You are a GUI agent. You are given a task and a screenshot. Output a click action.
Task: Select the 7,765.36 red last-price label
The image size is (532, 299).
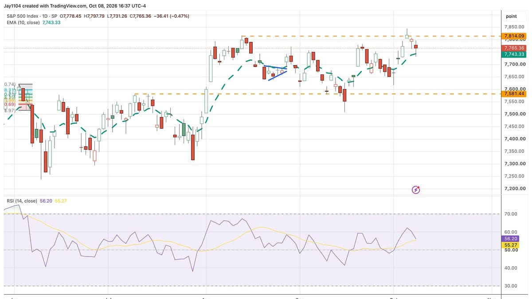(514, 48)
